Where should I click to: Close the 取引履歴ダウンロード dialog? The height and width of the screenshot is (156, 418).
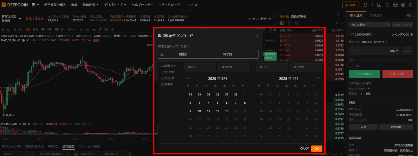tap(257, 36)
